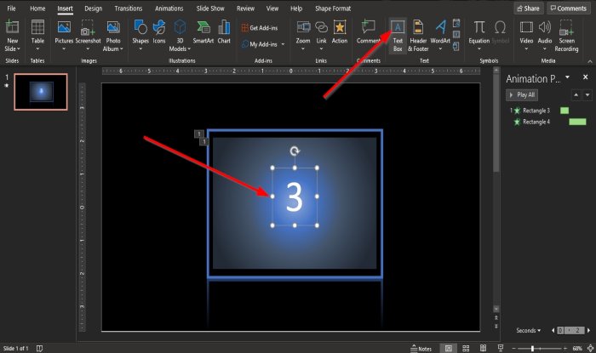The image size is (596, 353).
Task: Click the Symbol icon
Action: [x=501, y=27]
